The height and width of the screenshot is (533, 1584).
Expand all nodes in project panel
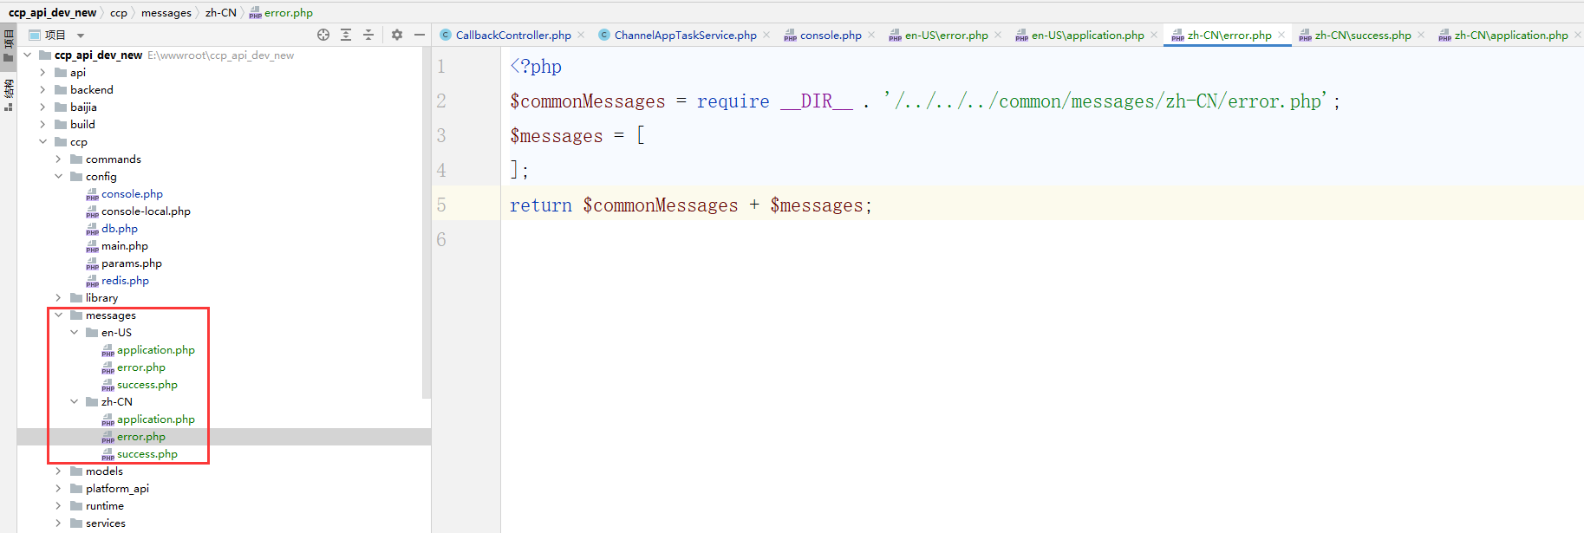point(346,35)
